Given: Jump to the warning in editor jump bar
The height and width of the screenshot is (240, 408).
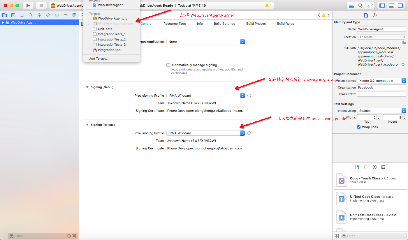Looking at the screenshot, I should (x=324, y=15).
